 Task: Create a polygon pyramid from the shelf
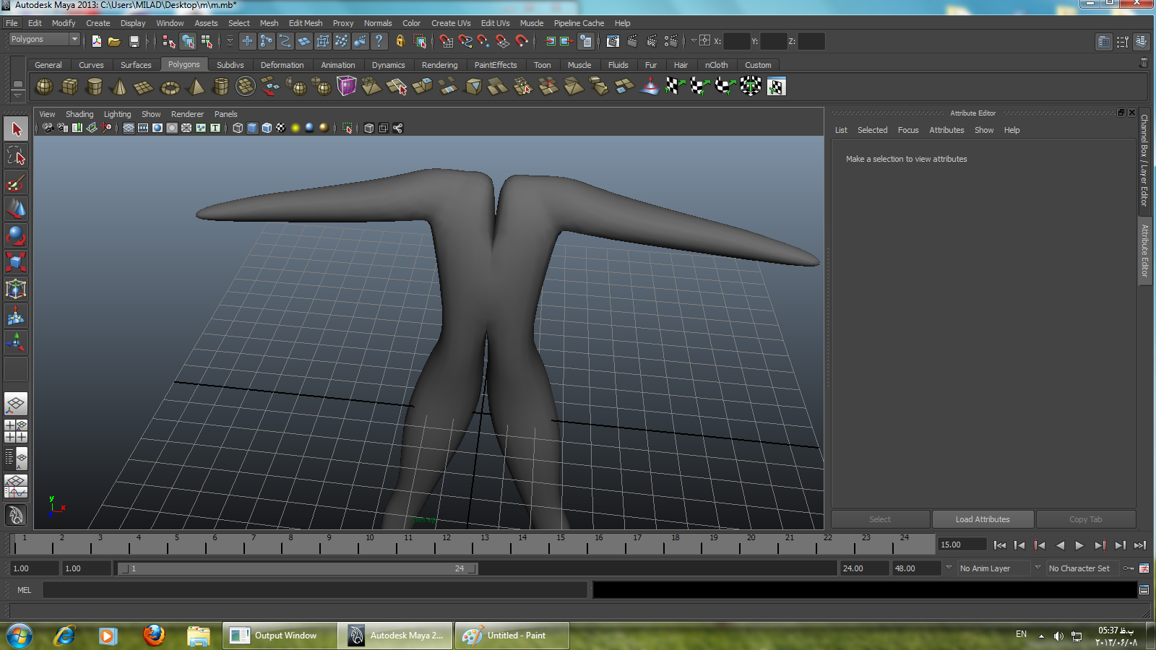tap(195, 87)
